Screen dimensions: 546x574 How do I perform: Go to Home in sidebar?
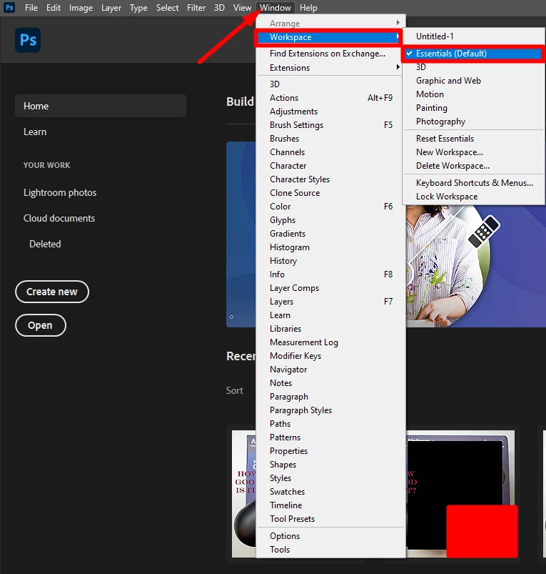[101, 106]
